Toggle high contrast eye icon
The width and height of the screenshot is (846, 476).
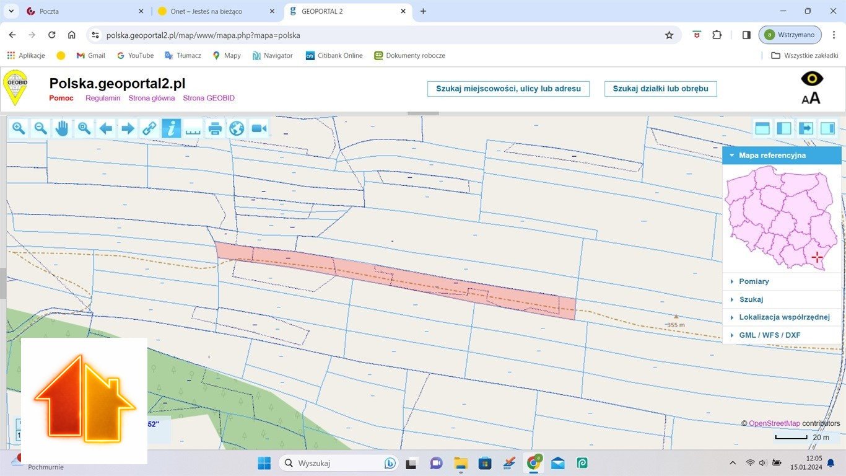(812, 79)
